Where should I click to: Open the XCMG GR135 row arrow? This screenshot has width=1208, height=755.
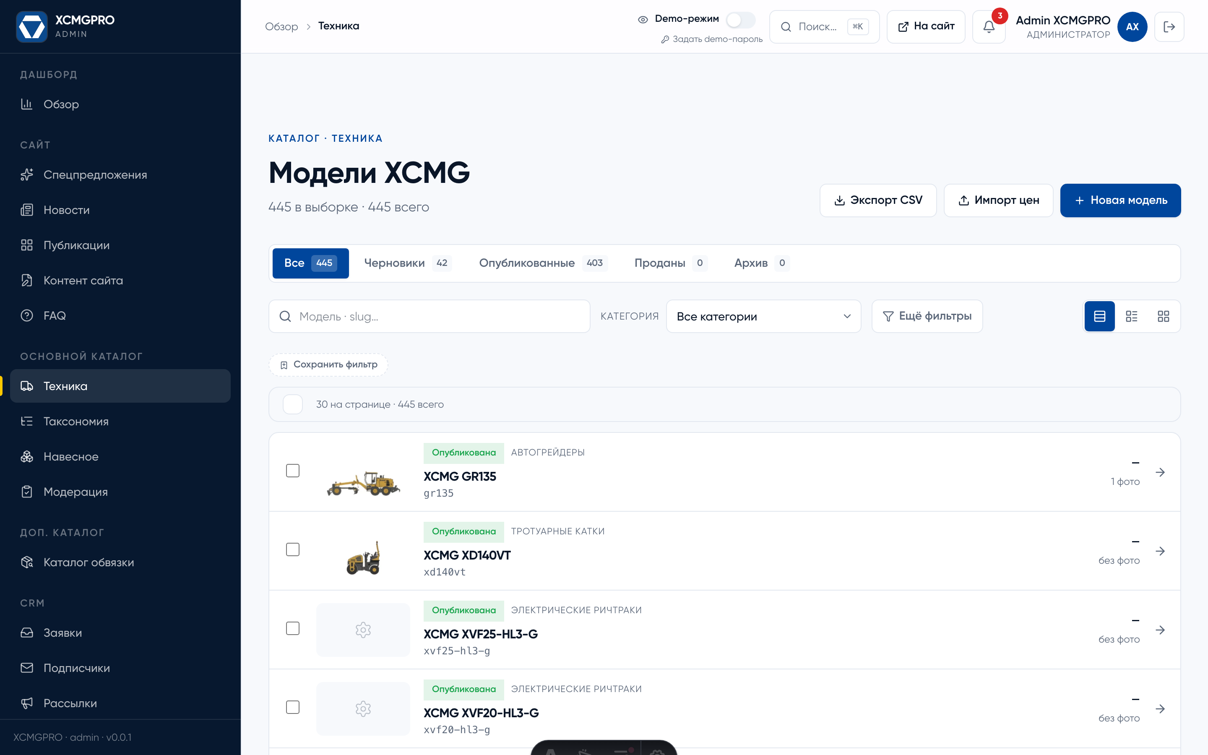pos(1160,472)
